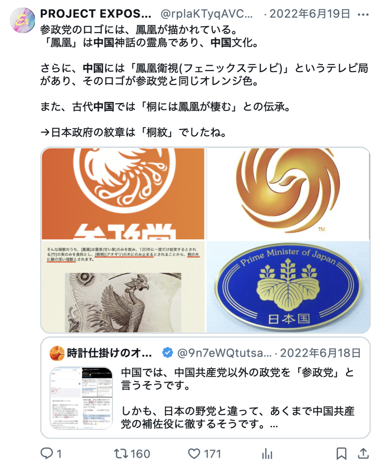Click the blue verified badge
This screenshot has height=468, width=381.
[x=168, y=353]
